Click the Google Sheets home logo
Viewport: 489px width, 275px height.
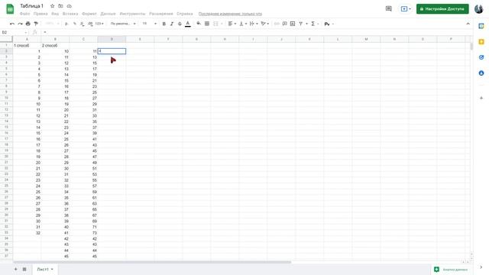coord(10,8)
